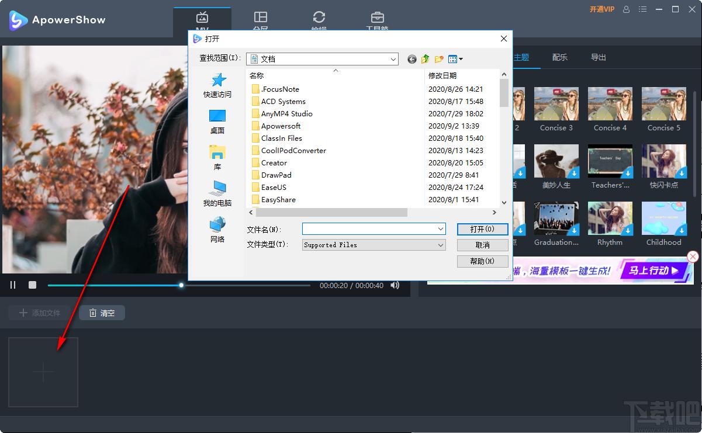702x433 pixels.
Task: Open 快速访问 quick access location
Action: click(x=217, y=85)
